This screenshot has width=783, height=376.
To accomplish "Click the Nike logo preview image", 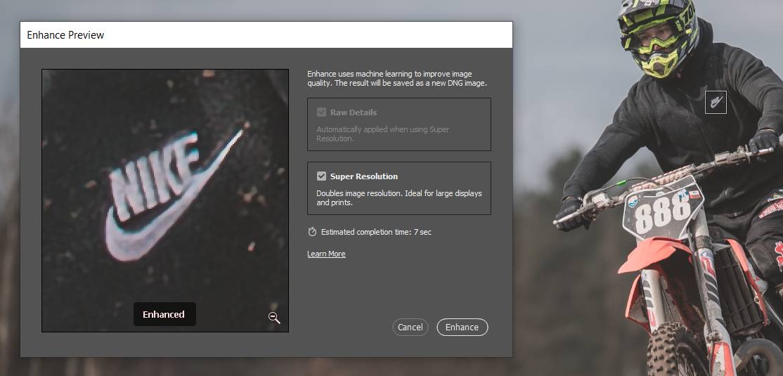I will [165, 200].
